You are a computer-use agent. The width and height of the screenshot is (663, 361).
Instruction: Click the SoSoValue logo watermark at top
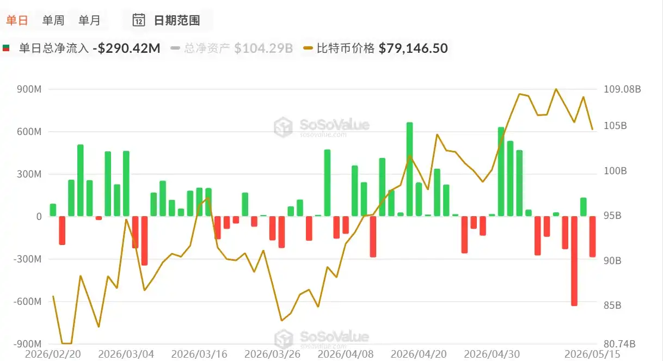coord(321,127)
